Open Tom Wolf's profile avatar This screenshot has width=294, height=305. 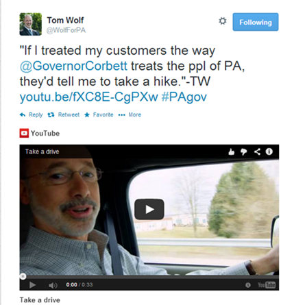point(31,24)
